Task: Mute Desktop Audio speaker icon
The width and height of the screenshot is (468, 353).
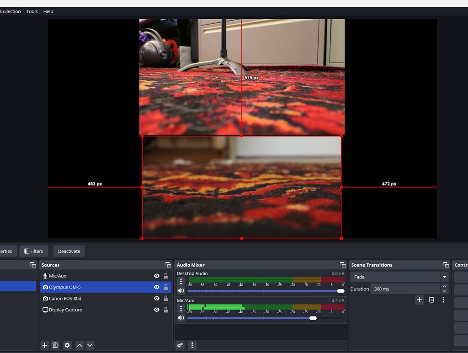Action: [181, 291]
